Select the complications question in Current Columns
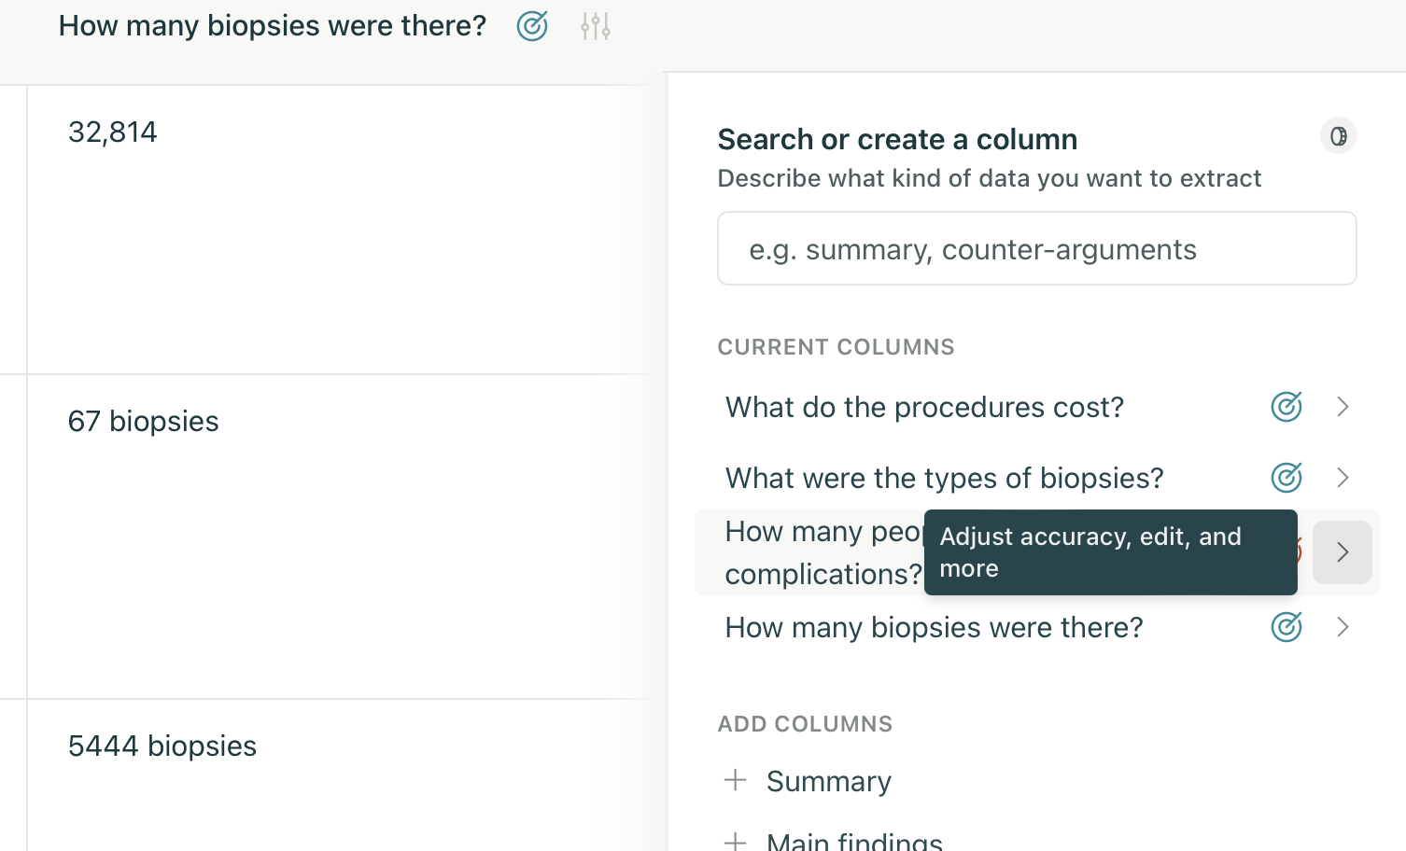The image size is (1406, 851). click(x=822, y=552)
